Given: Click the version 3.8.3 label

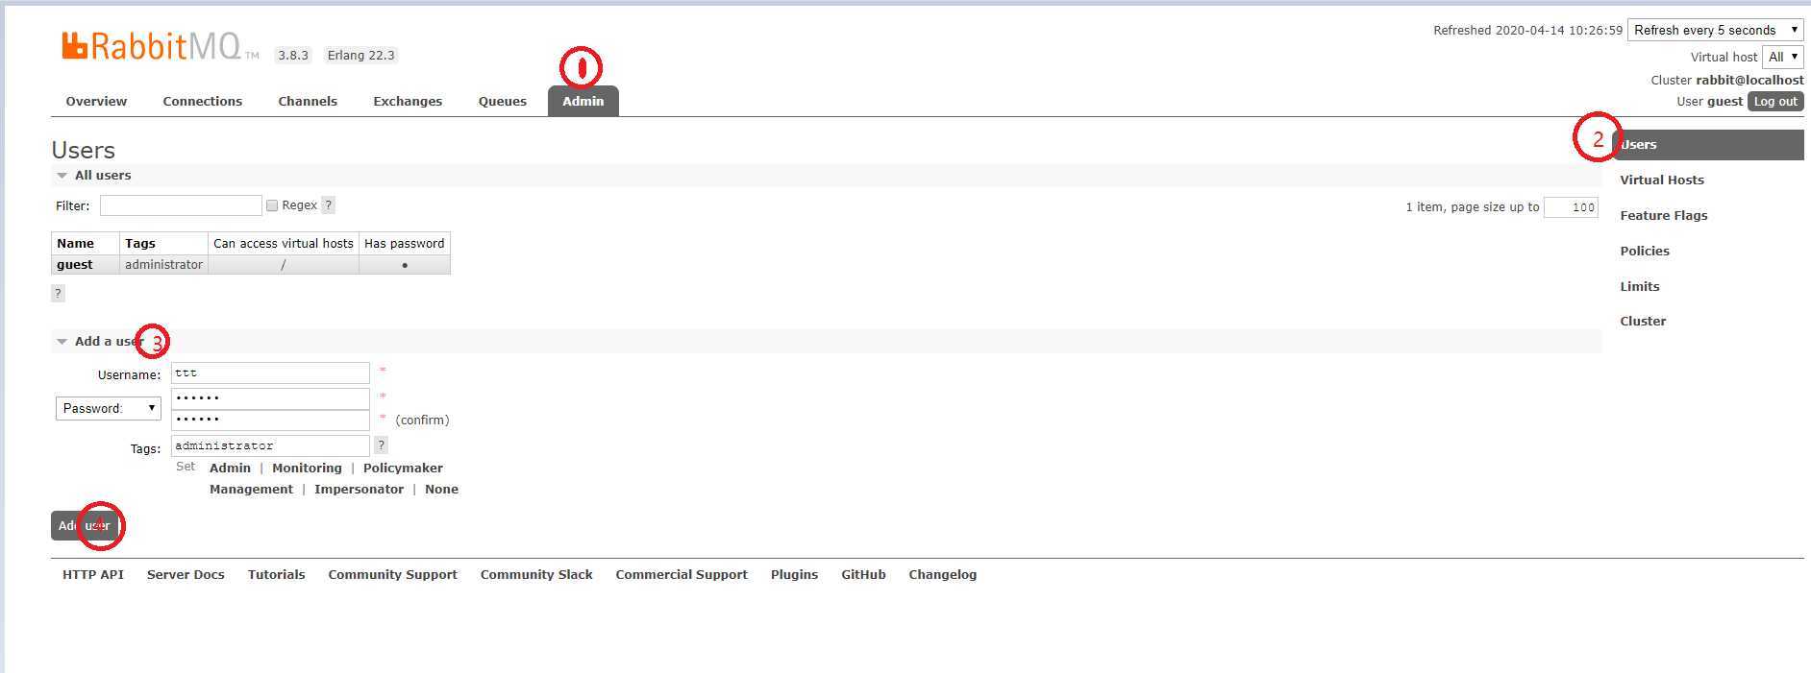Looking at the screenshot, I should (x=293, y=55).
